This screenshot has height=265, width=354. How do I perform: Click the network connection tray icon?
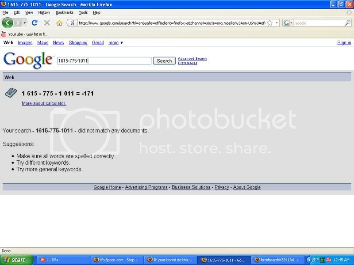(x=316, y=260)
